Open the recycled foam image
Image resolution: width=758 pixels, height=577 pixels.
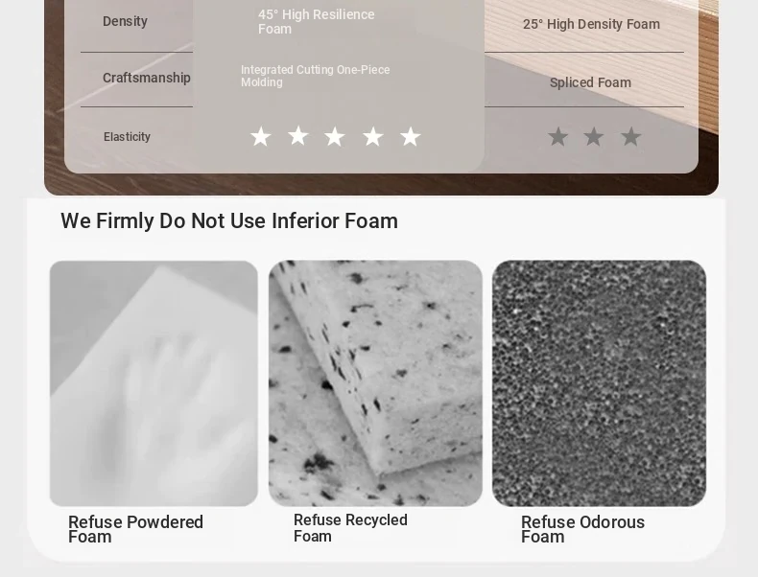(375, 383)
